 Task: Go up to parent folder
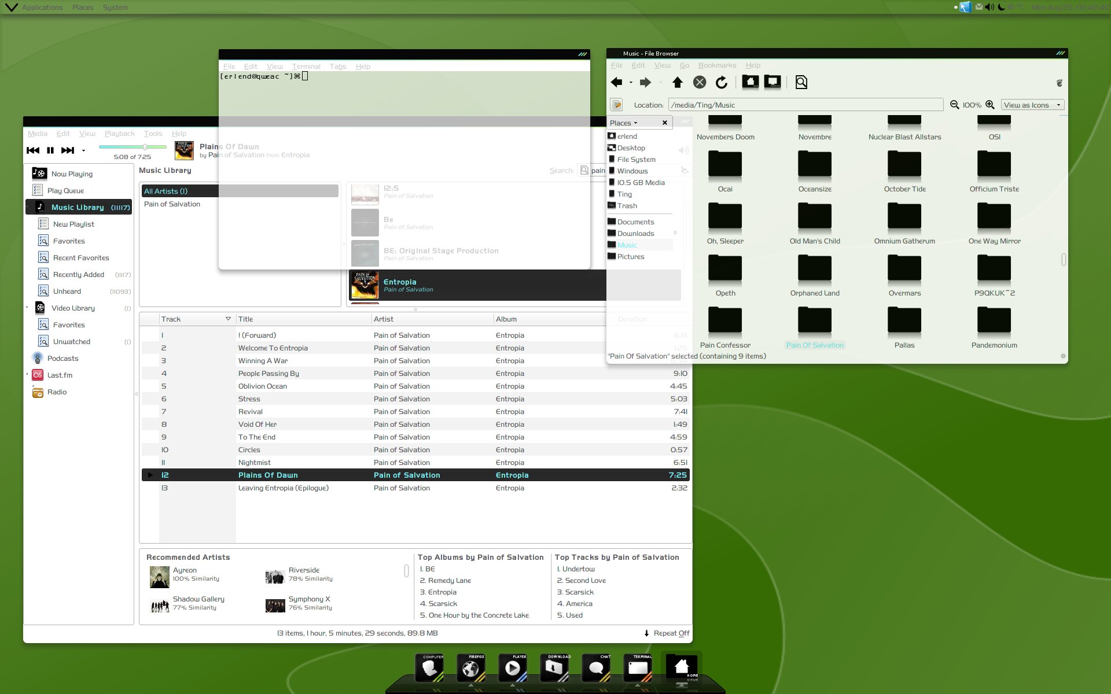678,82
